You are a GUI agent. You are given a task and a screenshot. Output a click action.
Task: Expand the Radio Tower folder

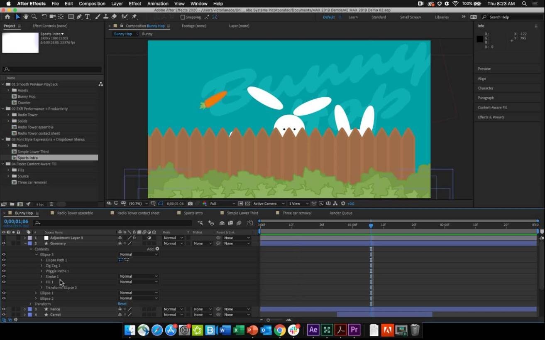(8, 115)
